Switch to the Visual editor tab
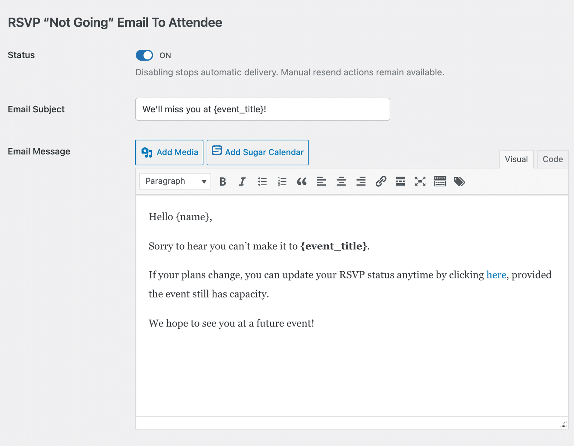The height and width of the screenshot is (446, 574). coord(516,159)
